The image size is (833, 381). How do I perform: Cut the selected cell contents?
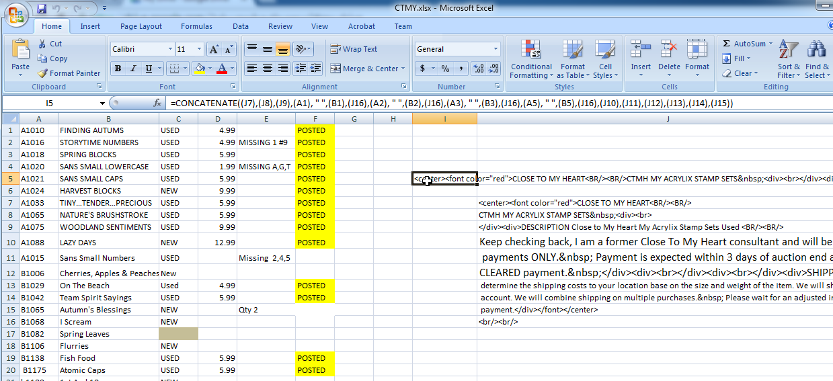[50, 44]
